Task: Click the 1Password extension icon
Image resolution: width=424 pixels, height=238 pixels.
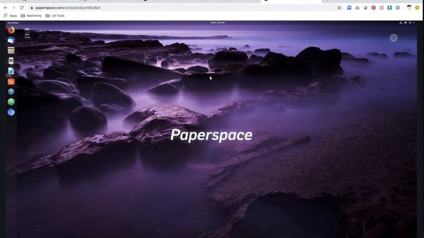Action: point(397,8)
